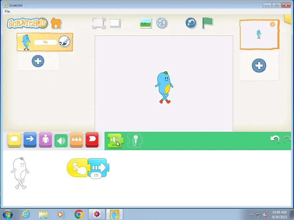This screenshot has height=220, width=294.
Task: Change the move block value 15
Action: [96, 175]
